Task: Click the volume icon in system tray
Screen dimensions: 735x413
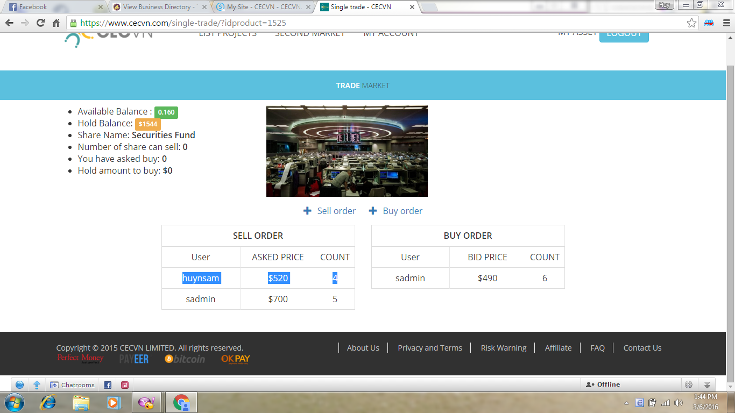Action: point(679,403)
